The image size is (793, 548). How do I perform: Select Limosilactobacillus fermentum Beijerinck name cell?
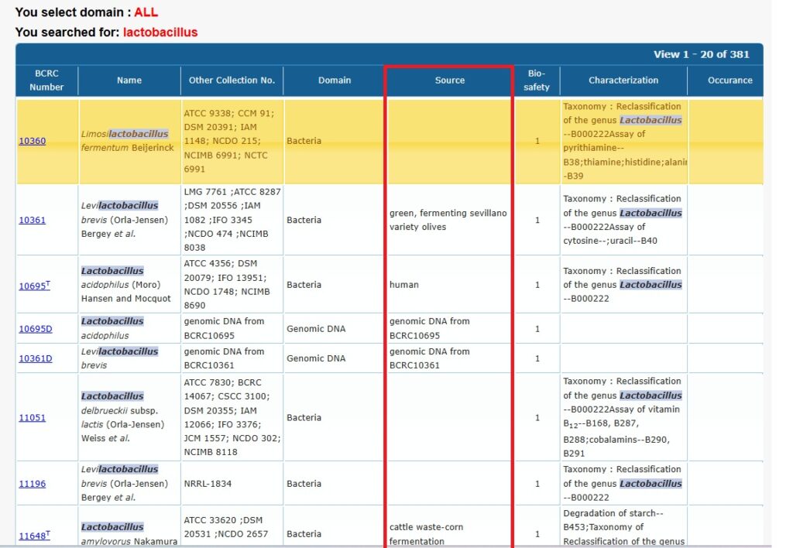click(x=129, y=141)
